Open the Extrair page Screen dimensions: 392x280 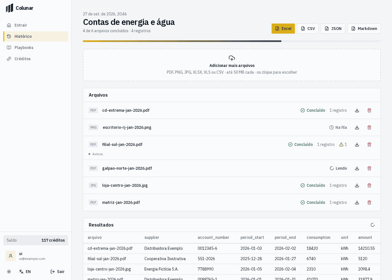pos(36,25)
